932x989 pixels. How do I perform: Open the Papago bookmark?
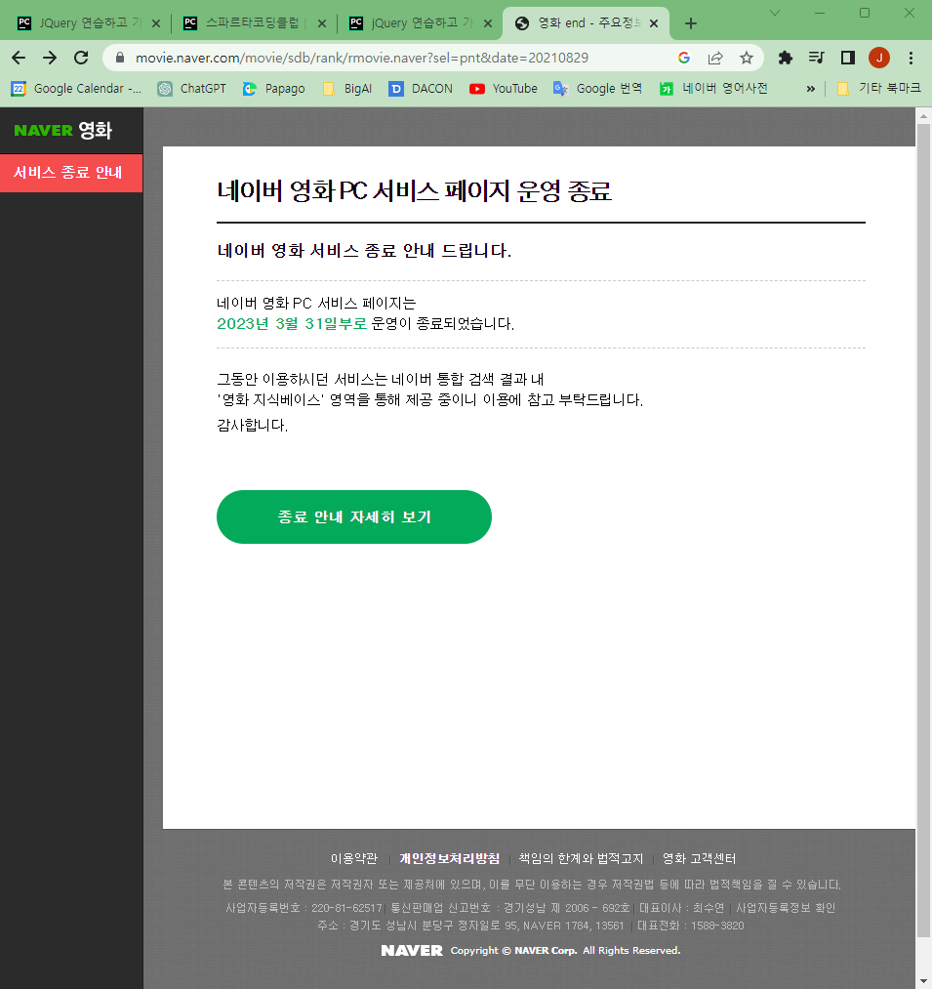pos(273,89)
